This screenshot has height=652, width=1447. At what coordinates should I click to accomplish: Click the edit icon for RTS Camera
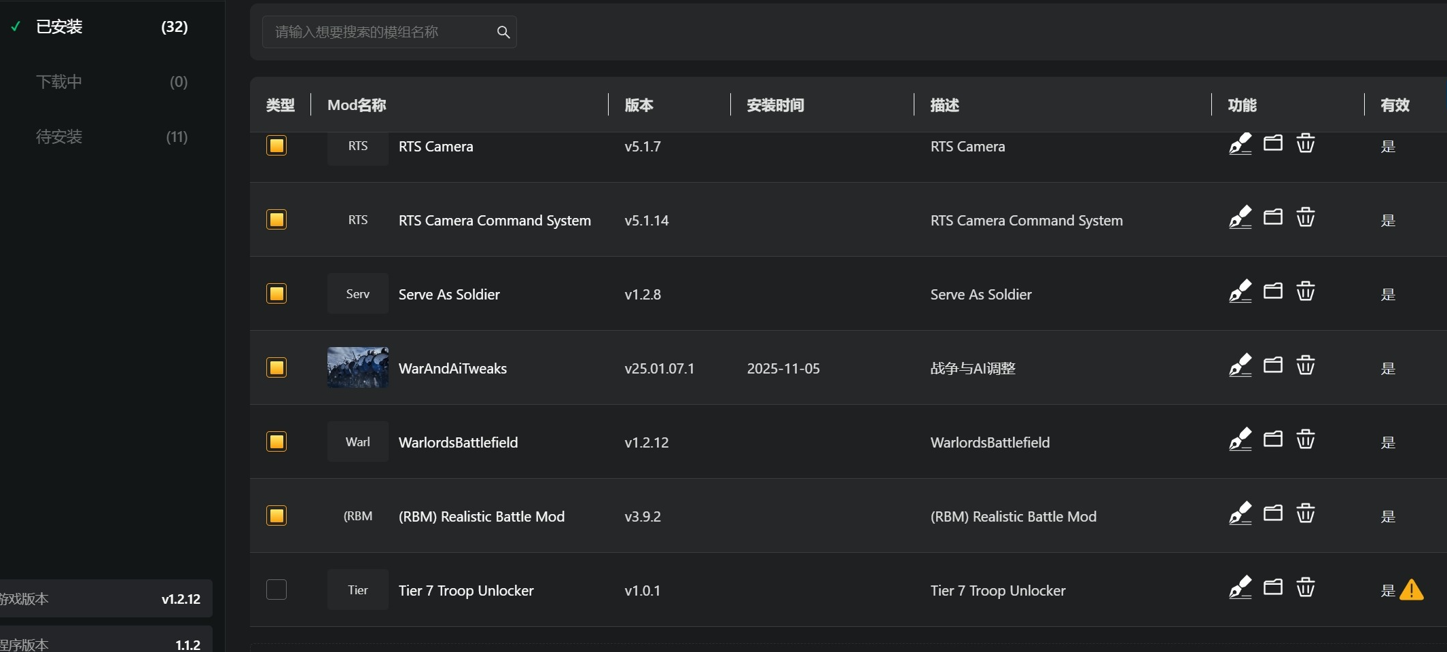(x=1240, y=144)
